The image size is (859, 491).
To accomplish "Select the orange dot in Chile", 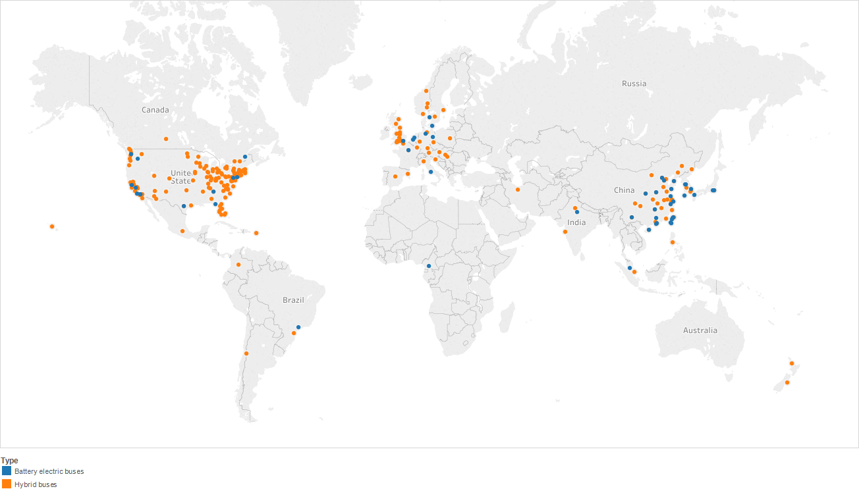I will pyautogui.click(x=246, y=353).
